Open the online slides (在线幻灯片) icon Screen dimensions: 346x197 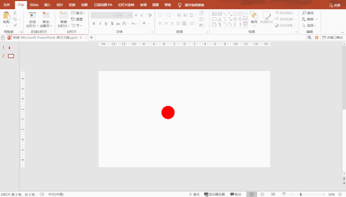32,16
